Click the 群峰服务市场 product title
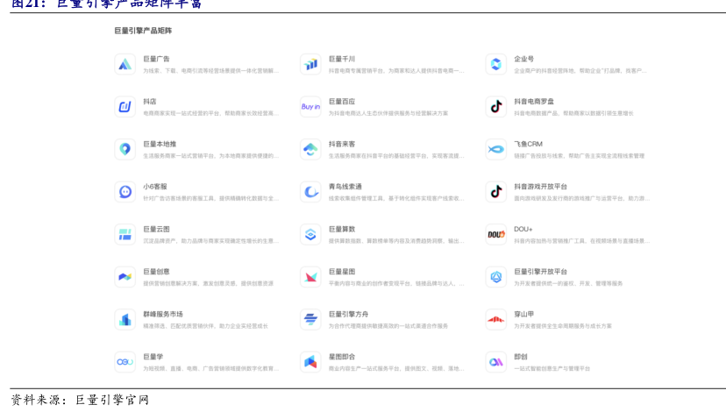This screenshot has height=419, width=726. click(163, 314)
